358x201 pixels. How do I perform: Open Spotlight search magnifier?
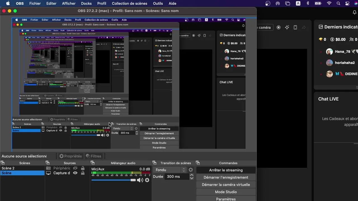[x=338, y=3]
